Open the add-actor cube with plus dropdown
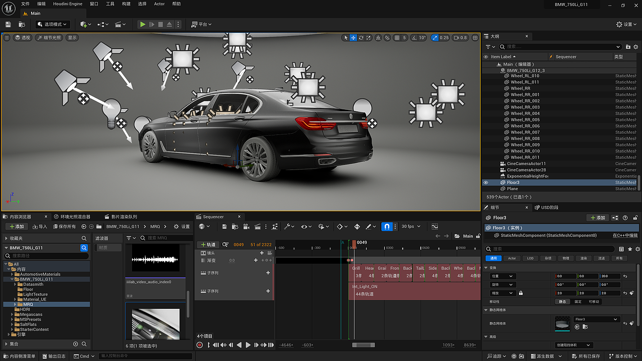This screenshot has height=361, width=642. (x=85, y=24)
